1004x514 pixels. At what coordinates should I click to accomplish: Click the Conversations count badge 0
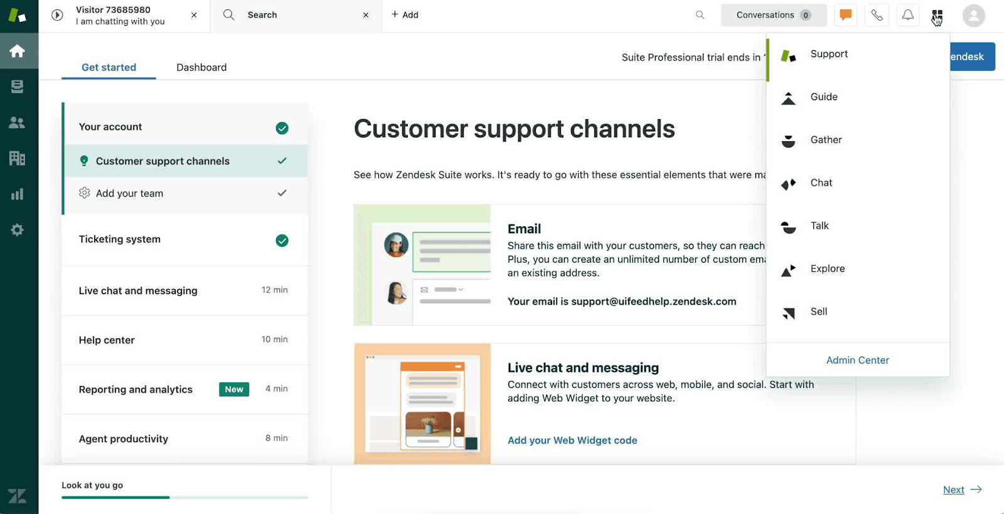click(806, 15)
